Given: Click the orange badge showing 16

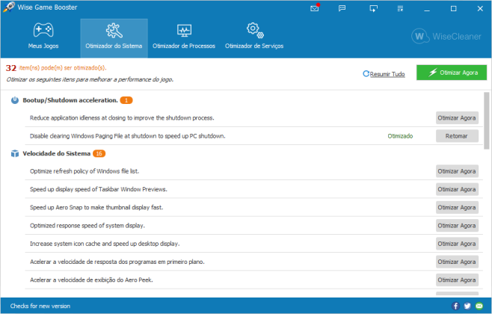Looking at the screenshot, I should pos(99,154).
